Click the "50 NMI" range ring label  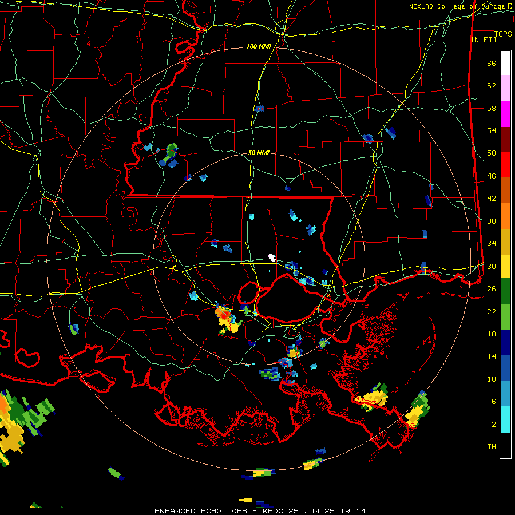pos(259,153)
